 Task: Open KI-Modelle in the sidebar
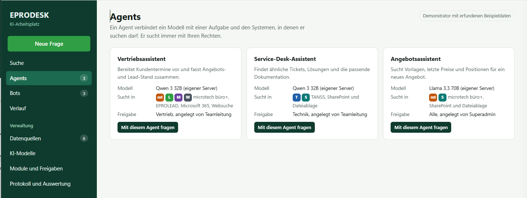pos(49,153)
